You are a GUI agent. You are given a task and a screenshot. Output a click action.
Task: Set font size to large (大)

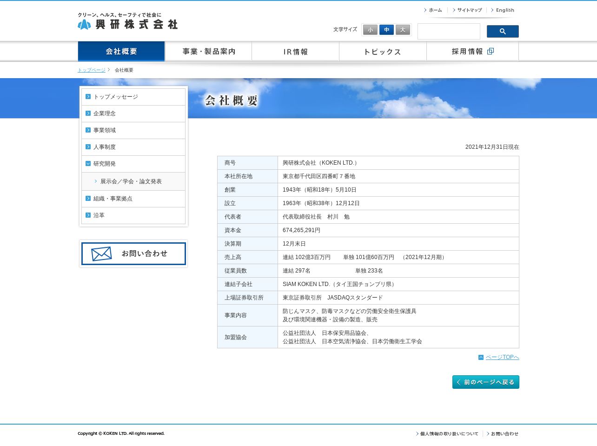(403, 30)
